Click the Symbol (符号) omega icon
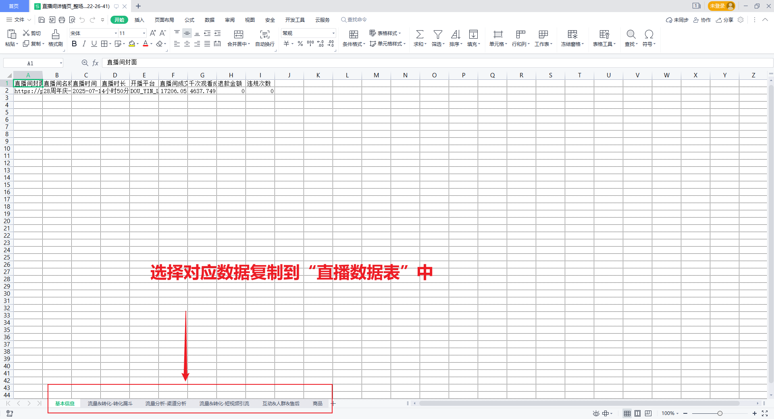Screen dimensions: 774x419 649,35
